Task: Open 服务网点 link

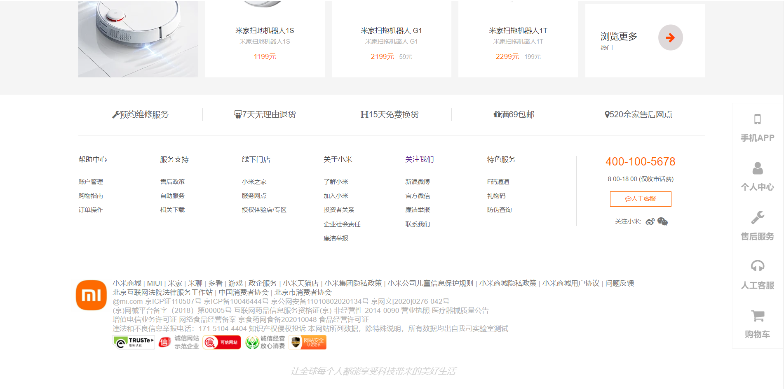Action: pyautogui.click(x=254, y=196)
